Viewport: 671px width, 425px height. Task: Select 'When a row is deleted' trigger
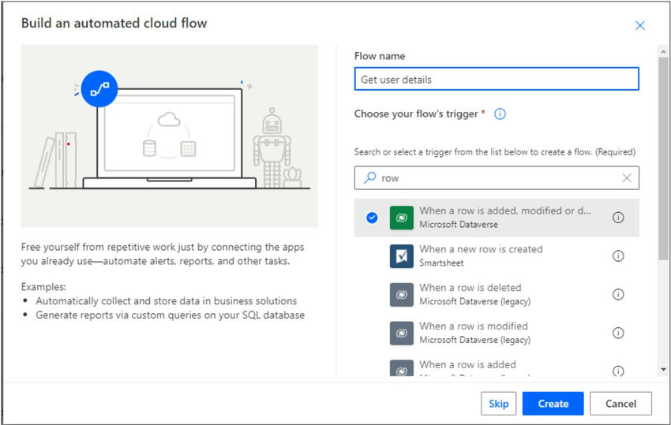(497, 295)
